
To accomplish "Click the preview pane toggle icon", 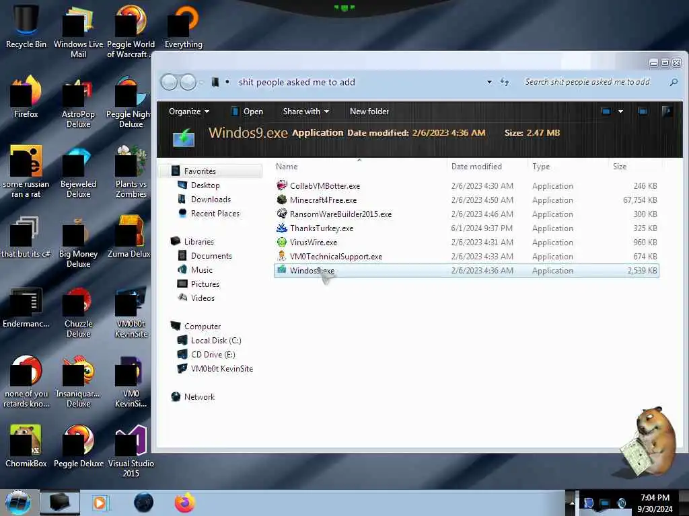I will tap(643, 112).
